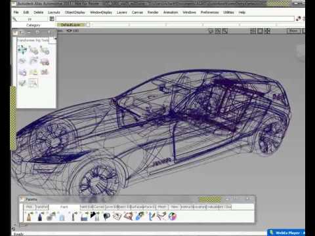Select the black-and-white sharpen brush
Image resolution: width=315 pixels, height=236 pixels.
[x=95, y=216]
